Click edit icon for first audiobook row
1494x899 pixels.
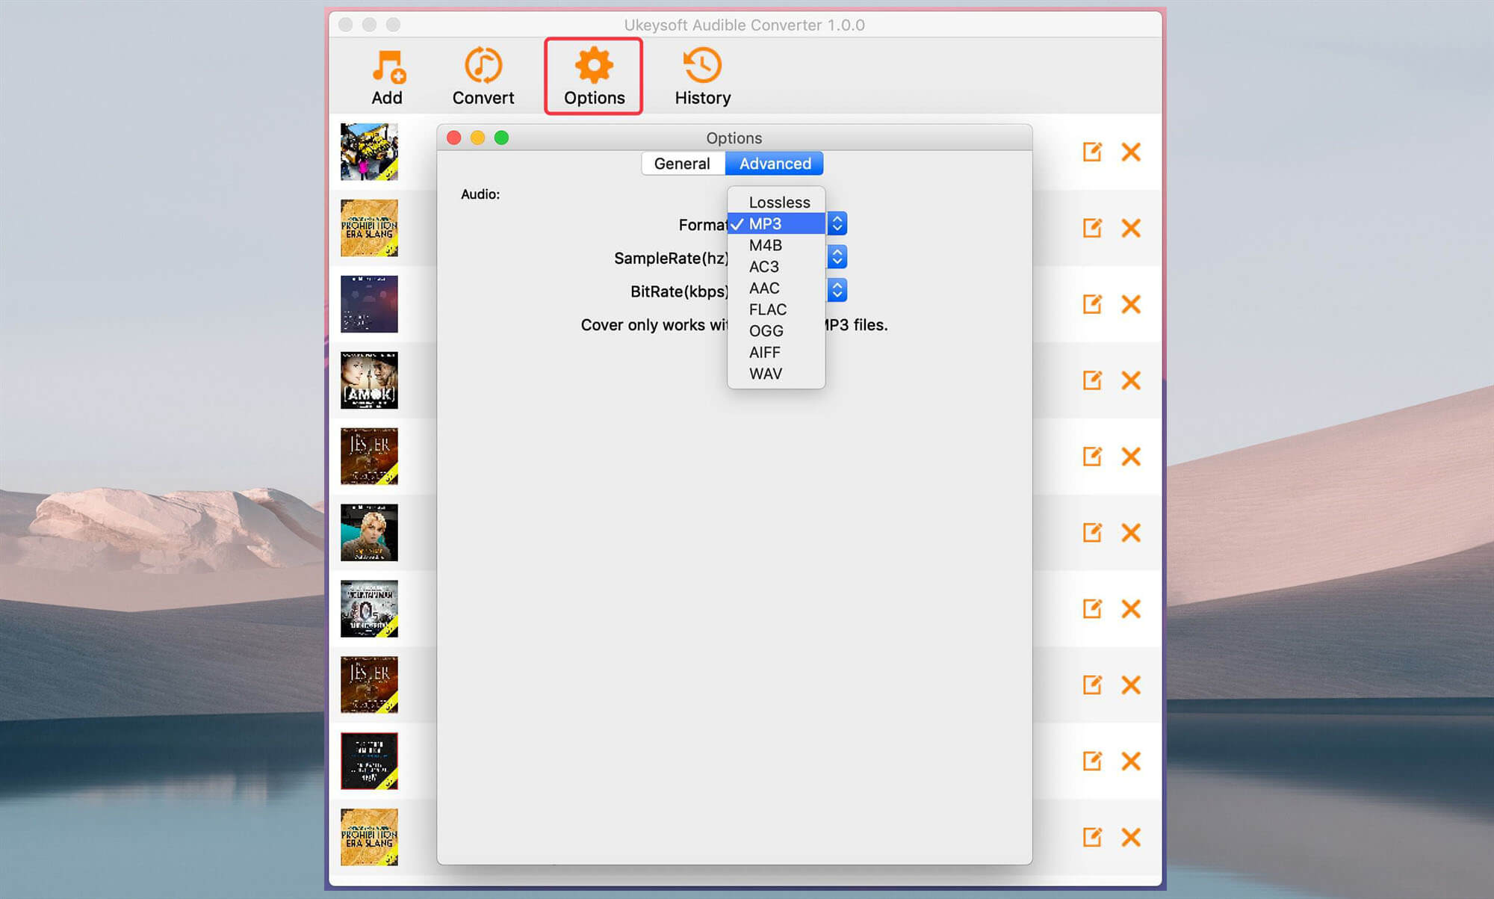[x=1092, y=152]
